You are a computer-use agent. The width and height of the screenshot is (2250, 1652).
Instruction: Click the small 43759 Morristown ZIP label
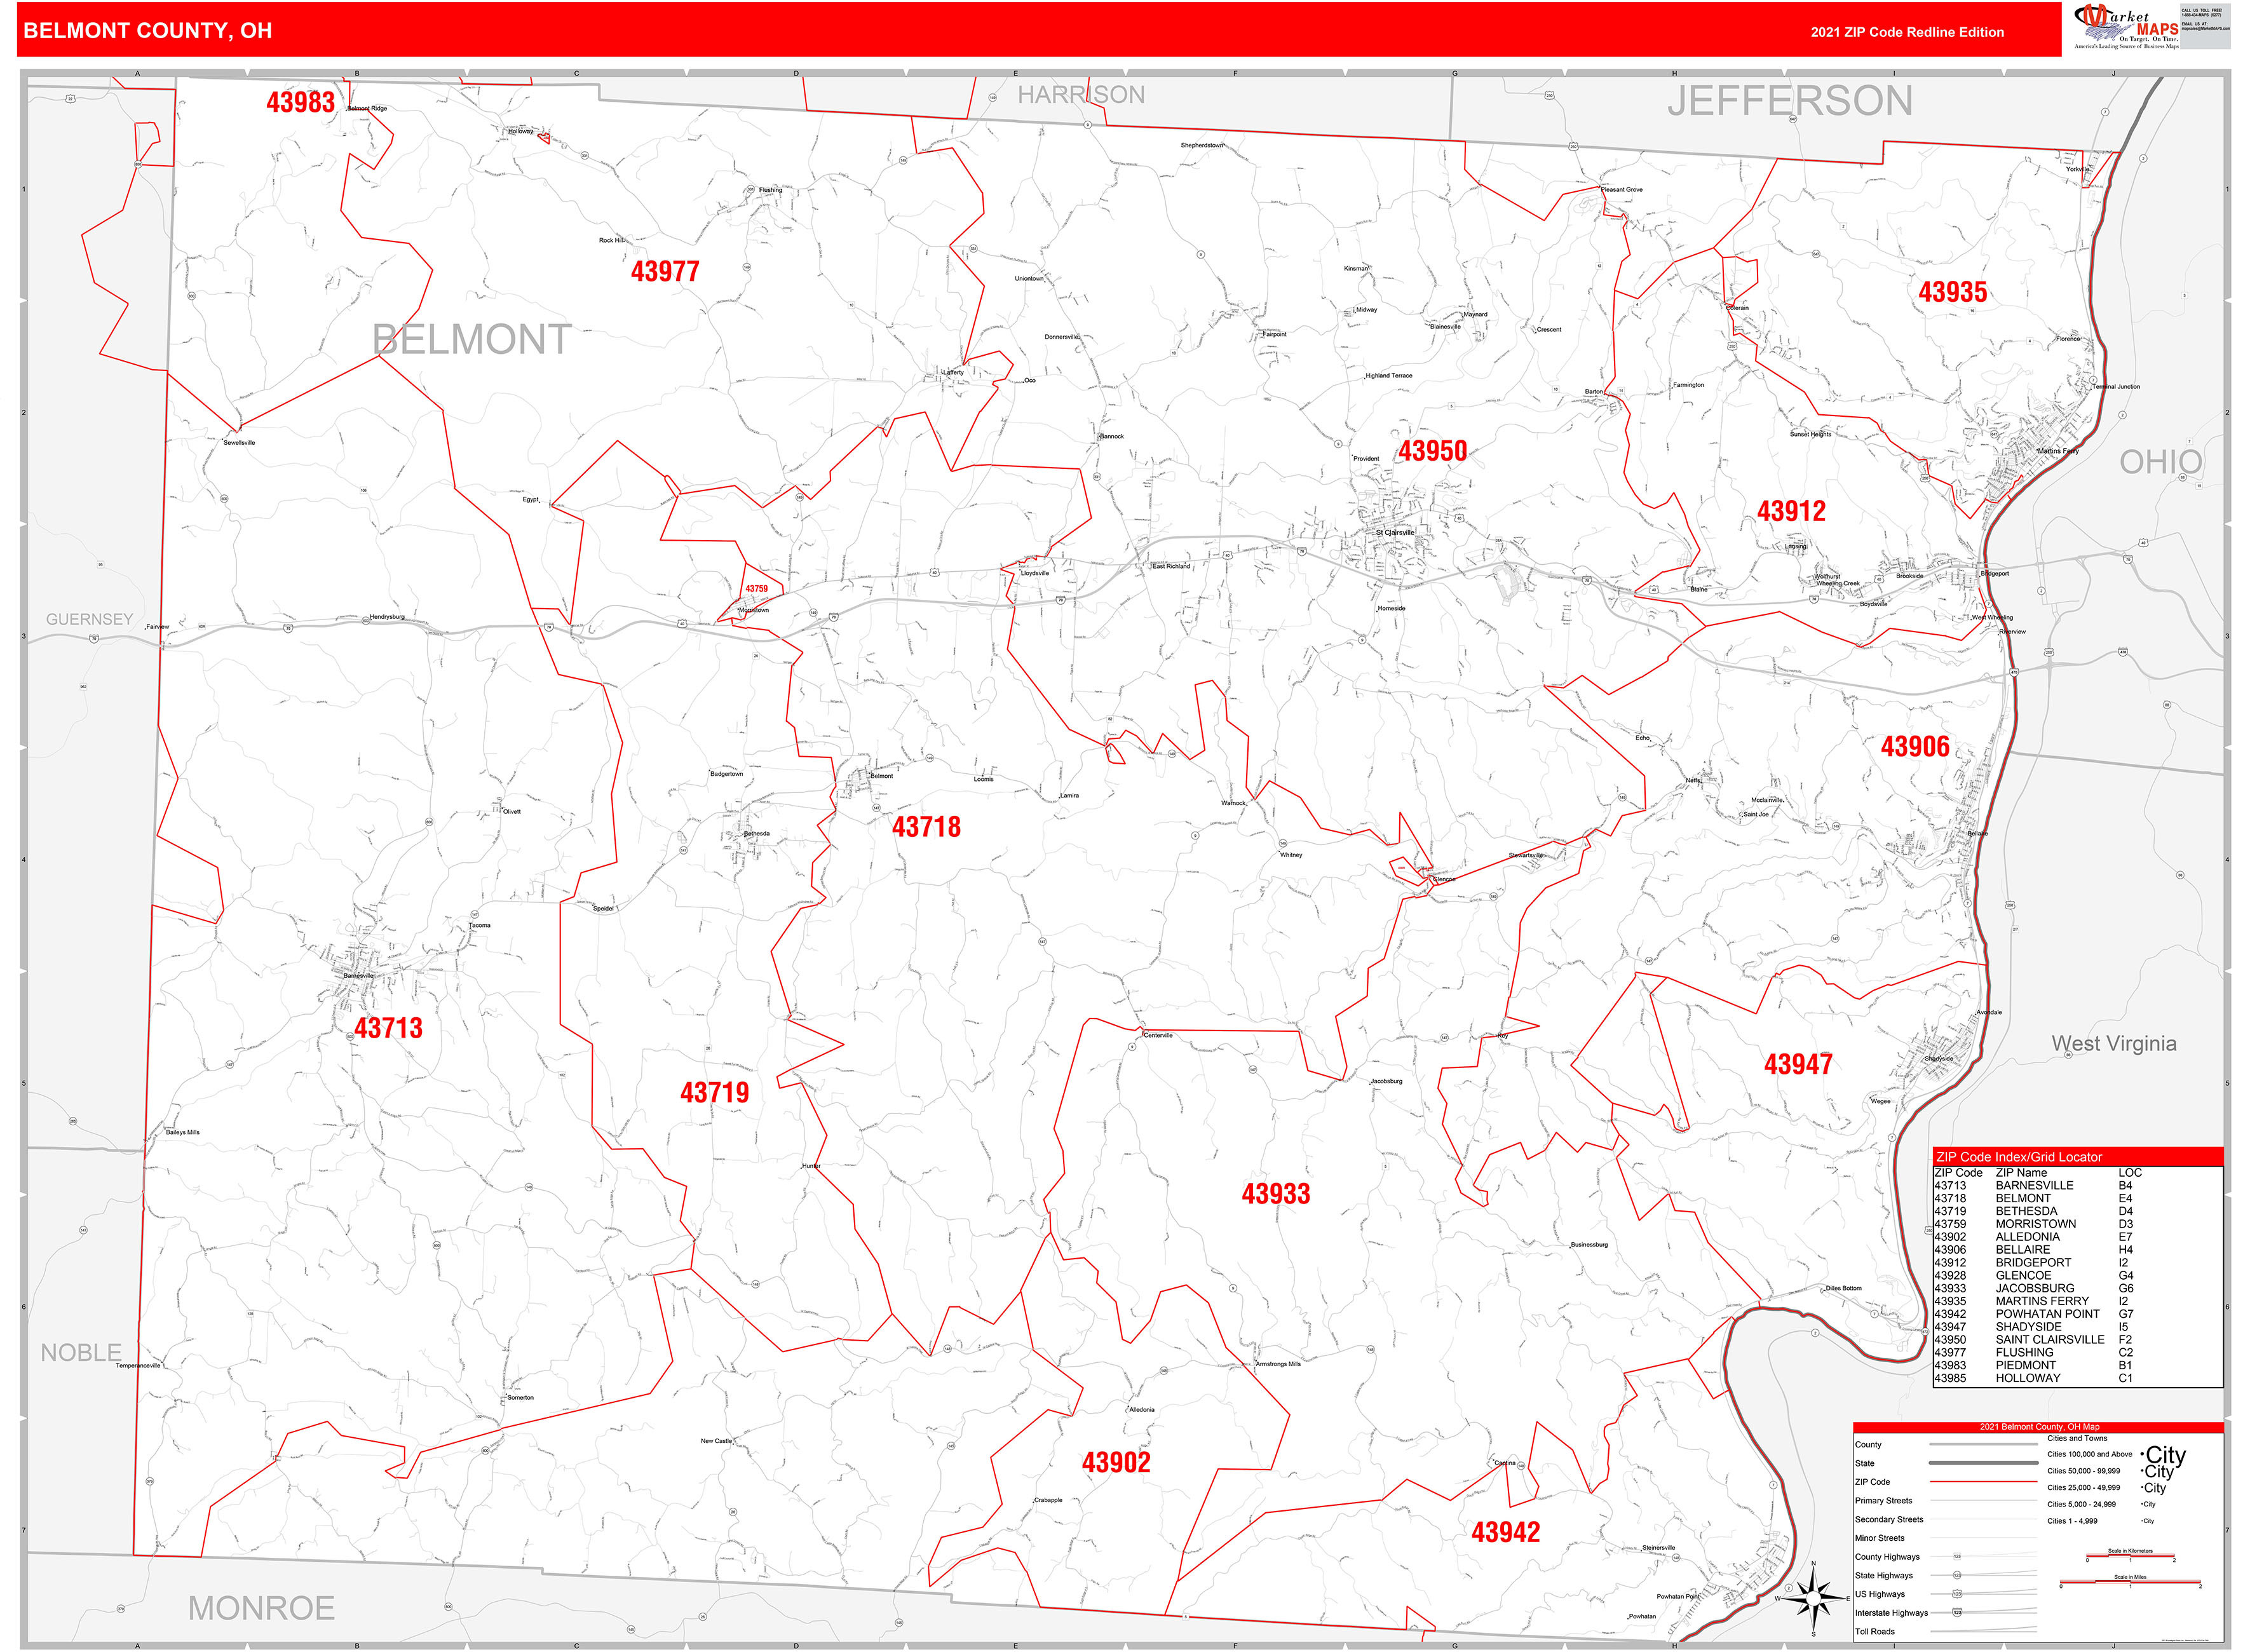pos(756,589)
